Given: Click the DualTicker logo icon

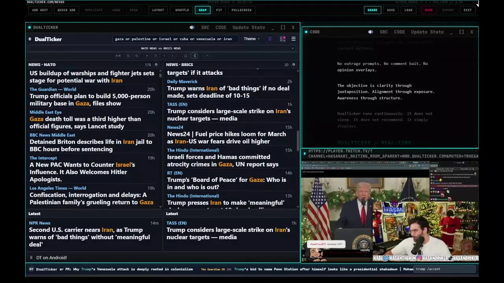Looking at the screenshot, I should click(30, 39).
